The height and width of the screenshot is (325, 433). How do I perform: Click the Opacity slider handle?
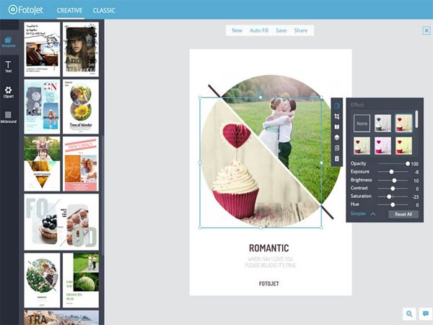(407, 164)
